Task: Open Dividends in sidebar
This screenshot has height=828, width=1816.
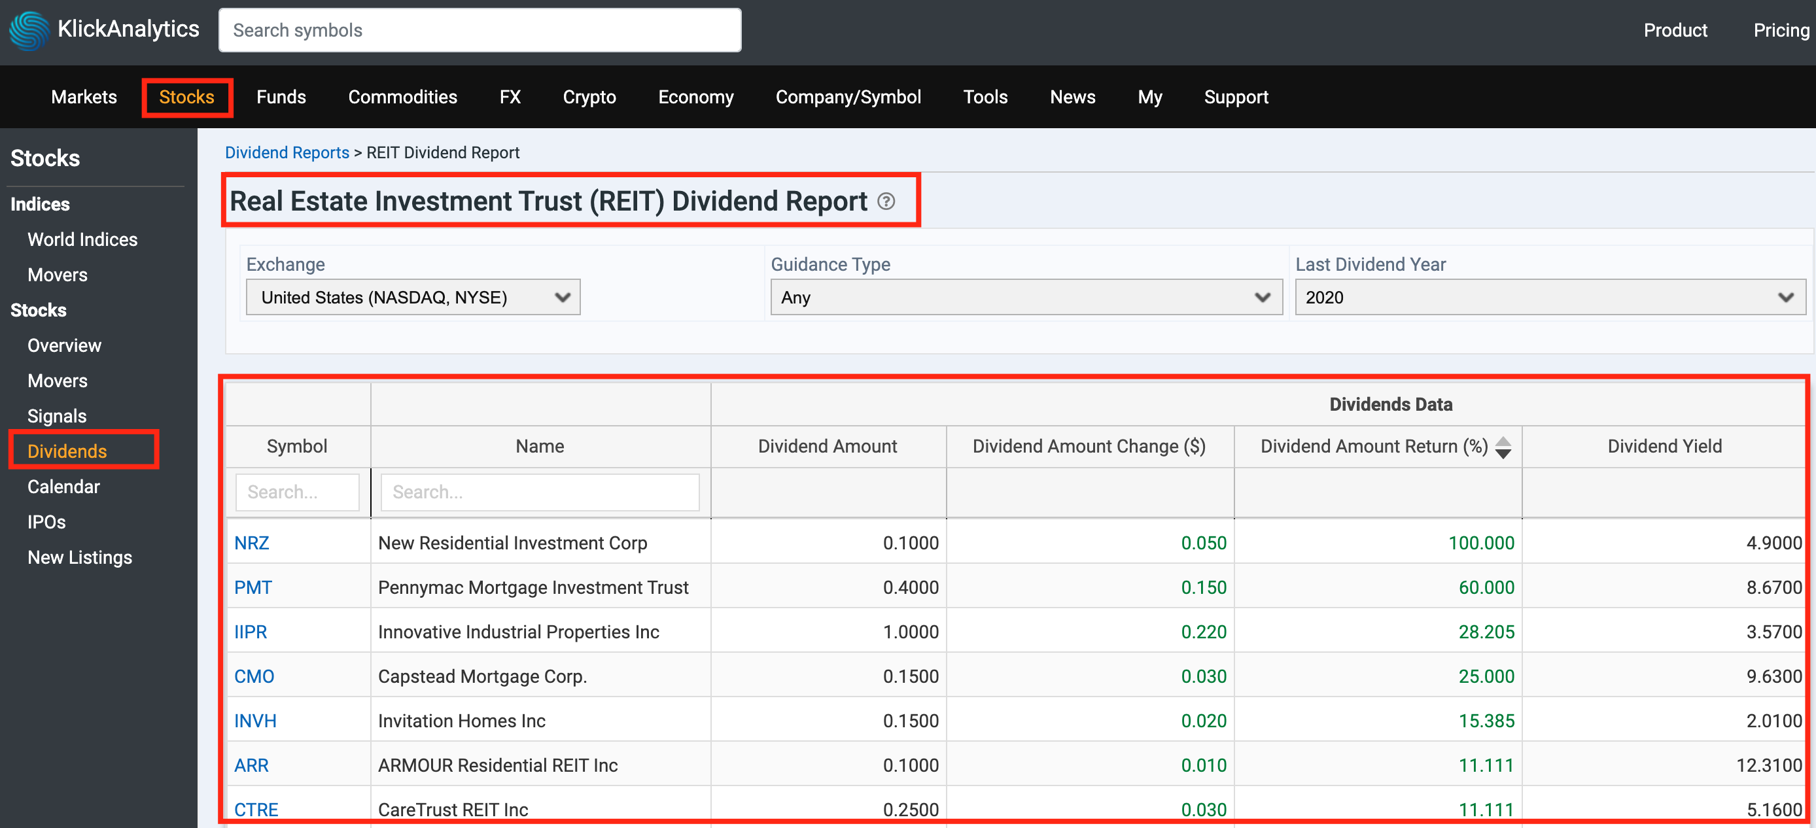Action: (x=67, y=451)
